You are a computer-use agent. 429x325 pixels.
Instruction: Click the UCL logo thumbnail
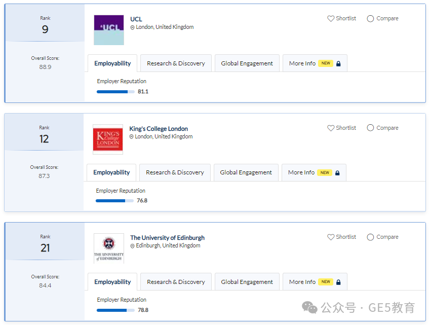point(109,30)
